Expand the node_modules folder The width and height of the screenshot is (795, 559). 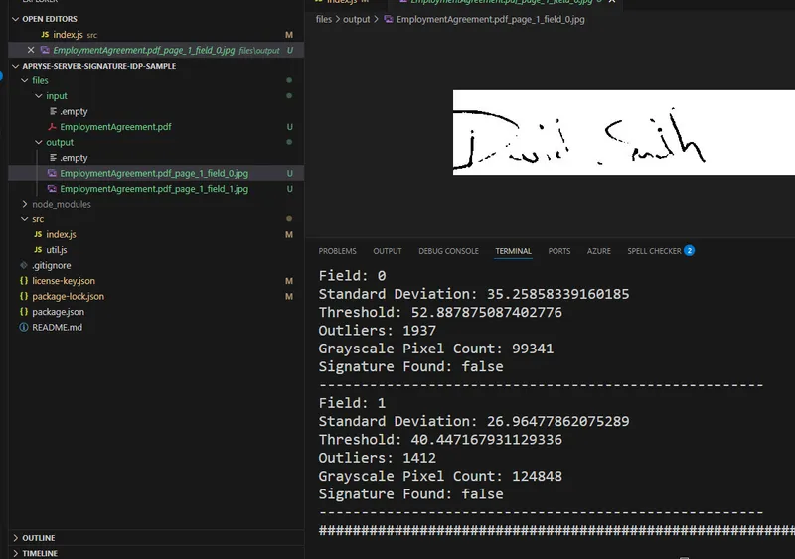point(24,204)
